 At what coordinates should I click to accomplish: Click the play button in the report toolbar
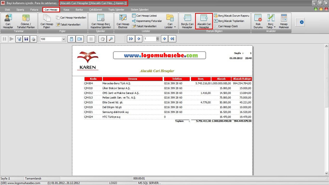(12, 39)
